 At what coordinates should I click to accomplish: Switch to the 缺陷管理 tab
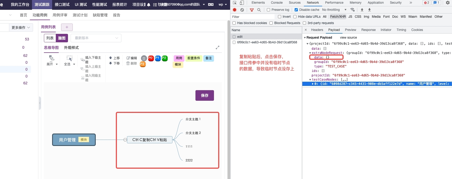[x=100, y=15]
